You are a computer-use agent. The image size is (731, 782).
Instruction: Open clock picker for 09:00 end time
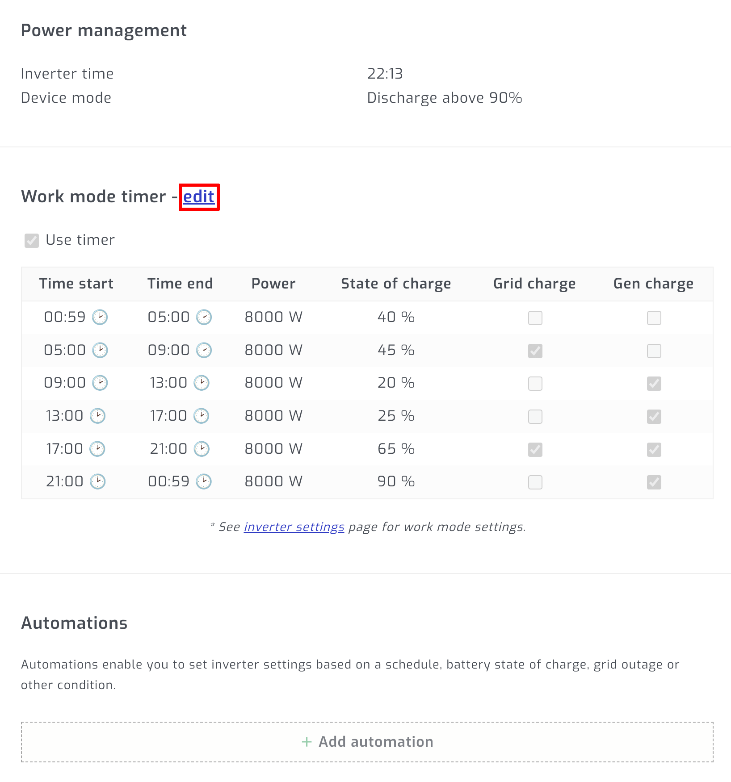(x=204, y=350)
